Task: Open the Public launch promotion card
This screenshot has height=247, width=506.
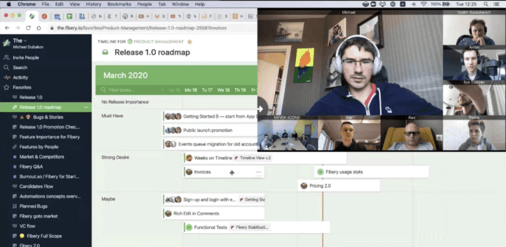Action: [x=210, y=130]
